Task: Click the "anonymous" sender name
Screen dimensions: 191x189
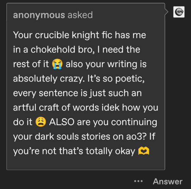Action: 39,15
